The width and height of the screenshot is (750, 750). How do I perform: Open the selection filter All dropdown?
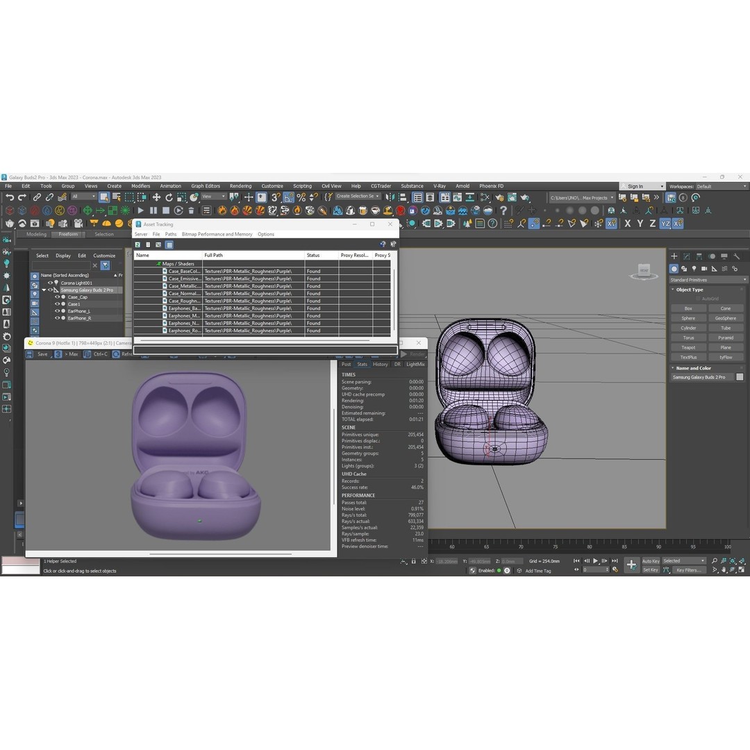[x=84, y=197]
